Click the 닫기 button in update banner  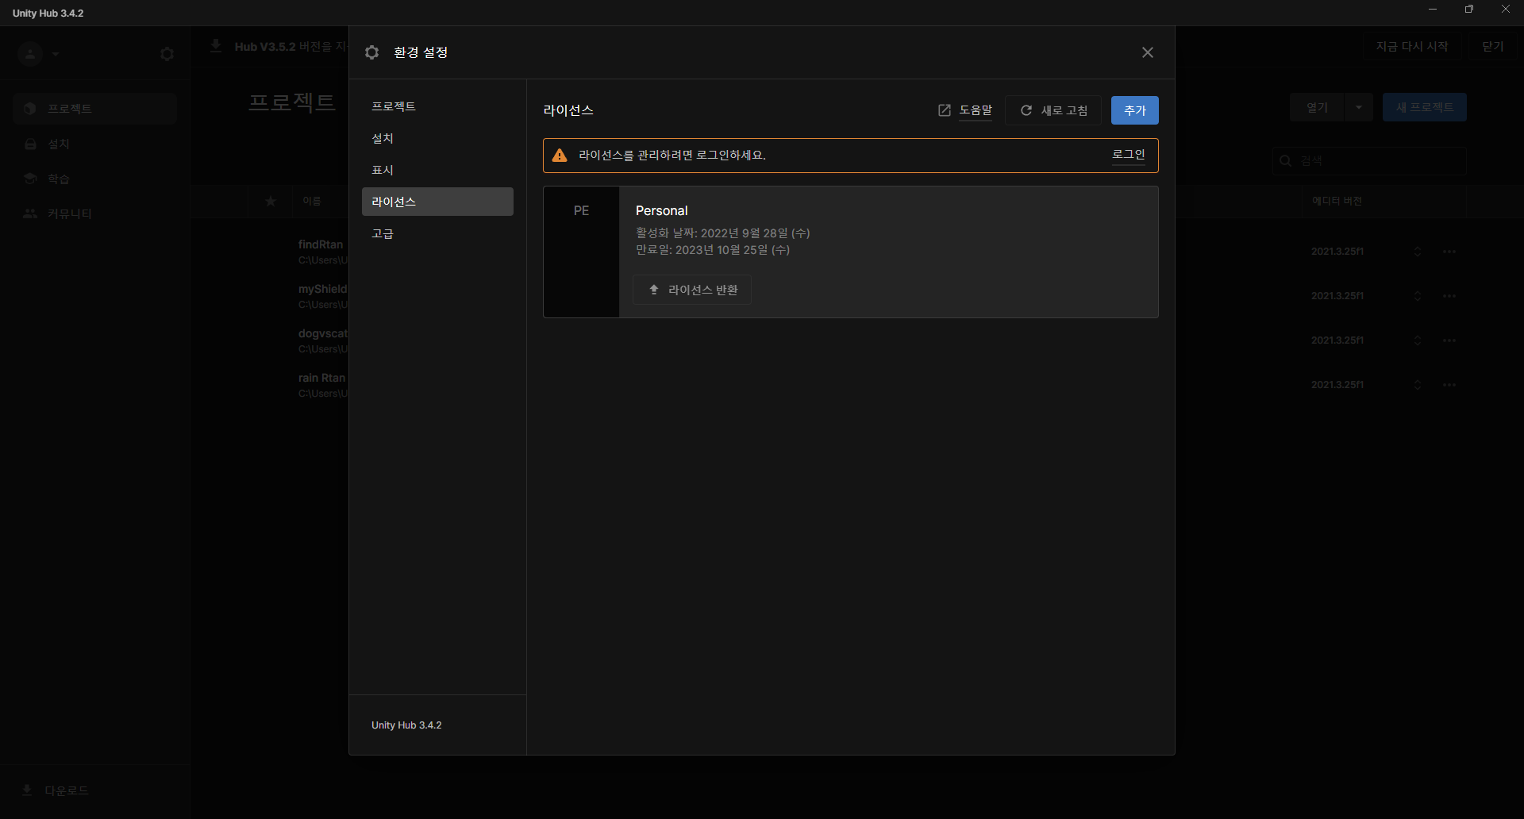[1493, 47]
